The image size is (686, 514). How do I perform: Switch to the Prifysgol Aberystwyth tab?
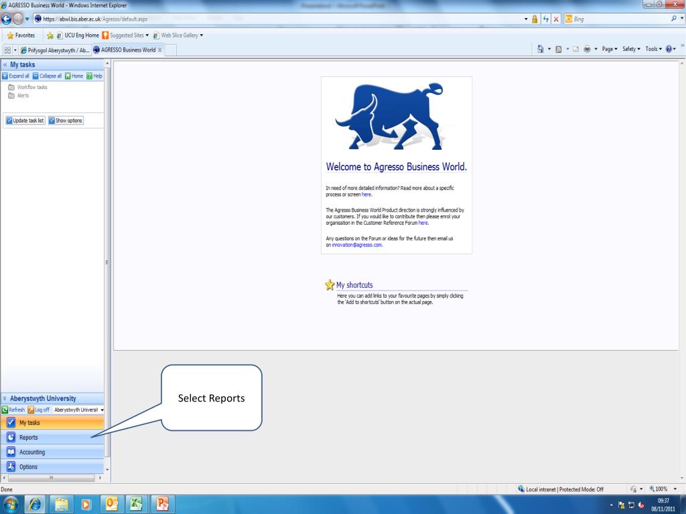55,50
